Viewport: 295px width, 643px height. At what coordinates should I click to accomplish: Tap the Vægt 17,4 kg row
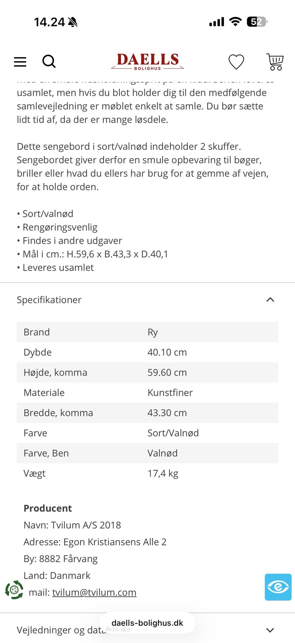(147, 473)
